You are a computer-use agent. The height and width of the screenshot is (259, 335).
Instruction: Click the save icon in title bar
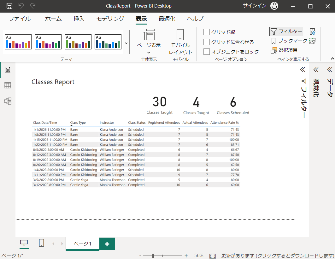click(x=9, y=6)
